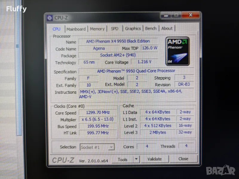239x179 pixels.
Task: Open the Bench tab
Action: pos(151,28)
